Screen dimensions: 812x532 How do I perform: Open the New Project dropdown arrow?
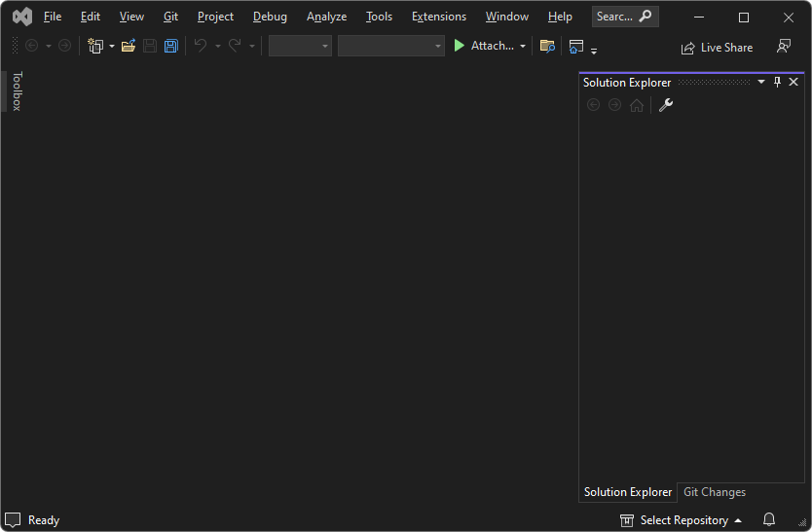click(111, 47)
